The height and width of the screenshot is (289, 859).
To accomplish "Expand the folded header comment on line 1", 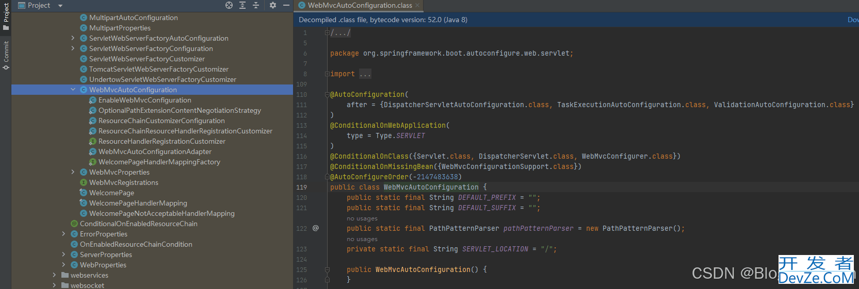I will pyautogui.click(x=327, y=32).
